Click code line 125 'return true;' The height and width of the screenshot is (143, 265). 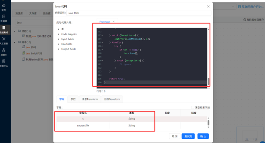[x=117, y=79]
